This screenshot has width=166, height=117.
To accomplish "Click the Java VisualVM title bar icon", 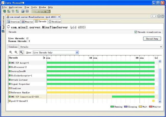I will click(x=3, y=3).
